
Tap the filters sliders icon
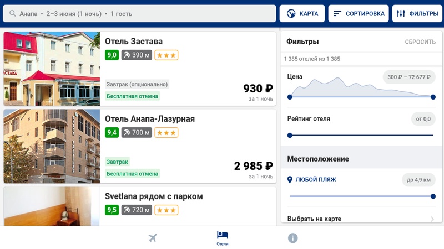[x=401, y=14]
